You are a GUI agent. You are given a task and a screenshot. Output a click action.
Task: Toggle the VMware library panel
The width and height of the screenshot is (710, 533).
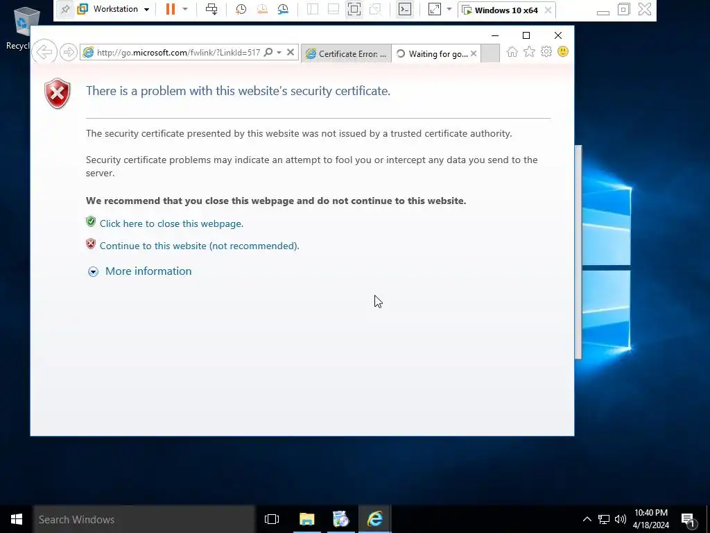pyautogui.click(x=313, y=10)
